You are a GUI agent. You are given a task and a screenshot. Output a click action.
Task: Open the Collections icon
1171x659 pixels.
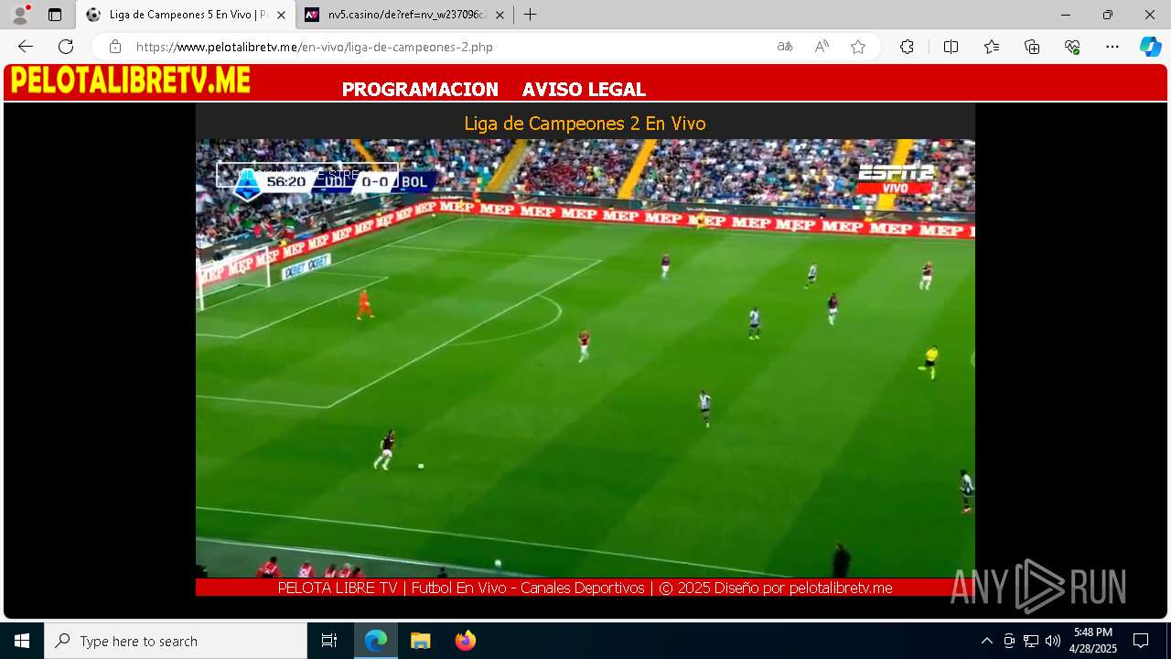point(1032,47)
